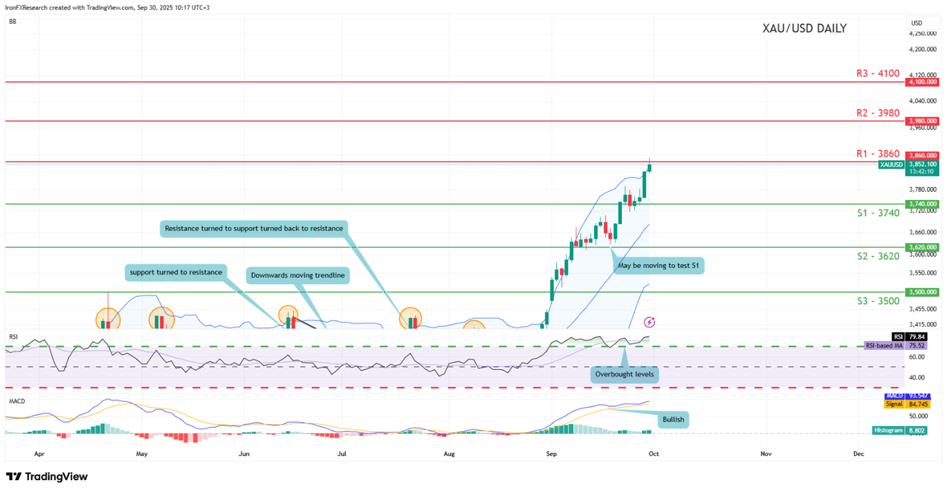
Task: Select the BB indicator label
Action: click(x=13, y=22)
